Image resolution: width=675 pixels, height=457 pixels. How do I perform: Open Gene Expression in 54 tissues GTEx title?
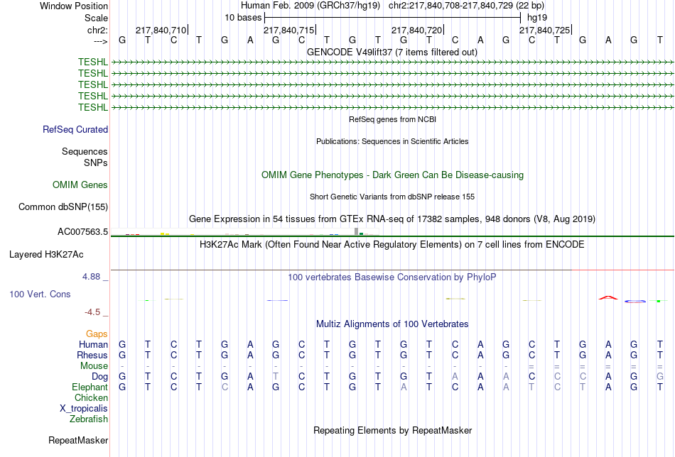(x=392, y=219)
